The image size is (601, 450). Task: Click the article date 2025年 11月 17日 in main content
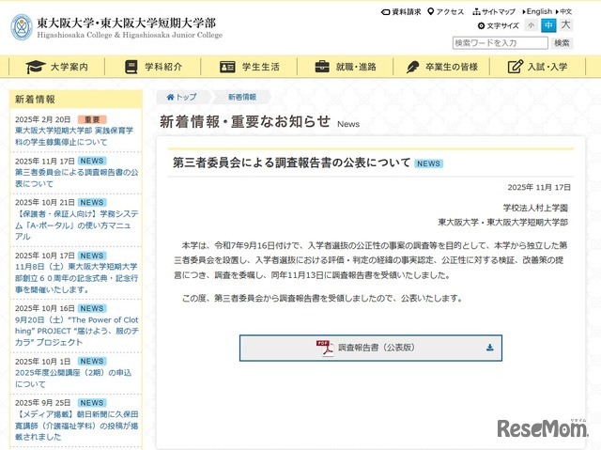[x=539, y=188]
